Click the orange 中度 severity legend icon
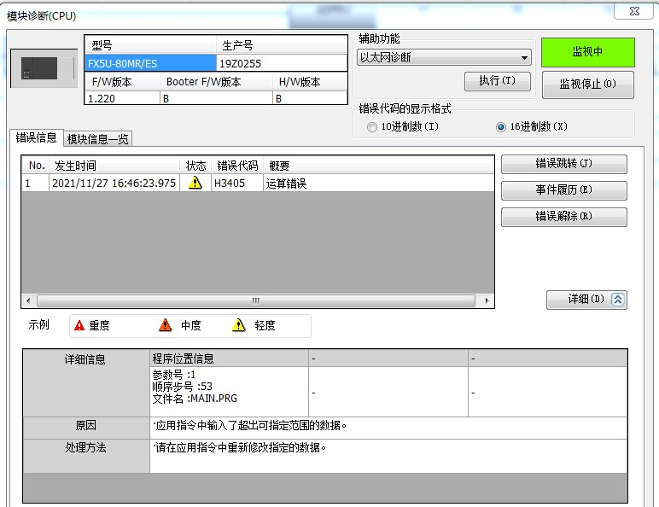The height and width of the screenshot is (507, 659). [x=166, y=325]
